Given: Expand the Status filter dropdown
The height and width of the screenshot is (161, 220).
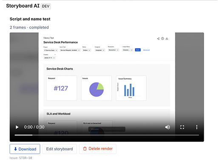Looking at the screenshot, I should 87,50.
